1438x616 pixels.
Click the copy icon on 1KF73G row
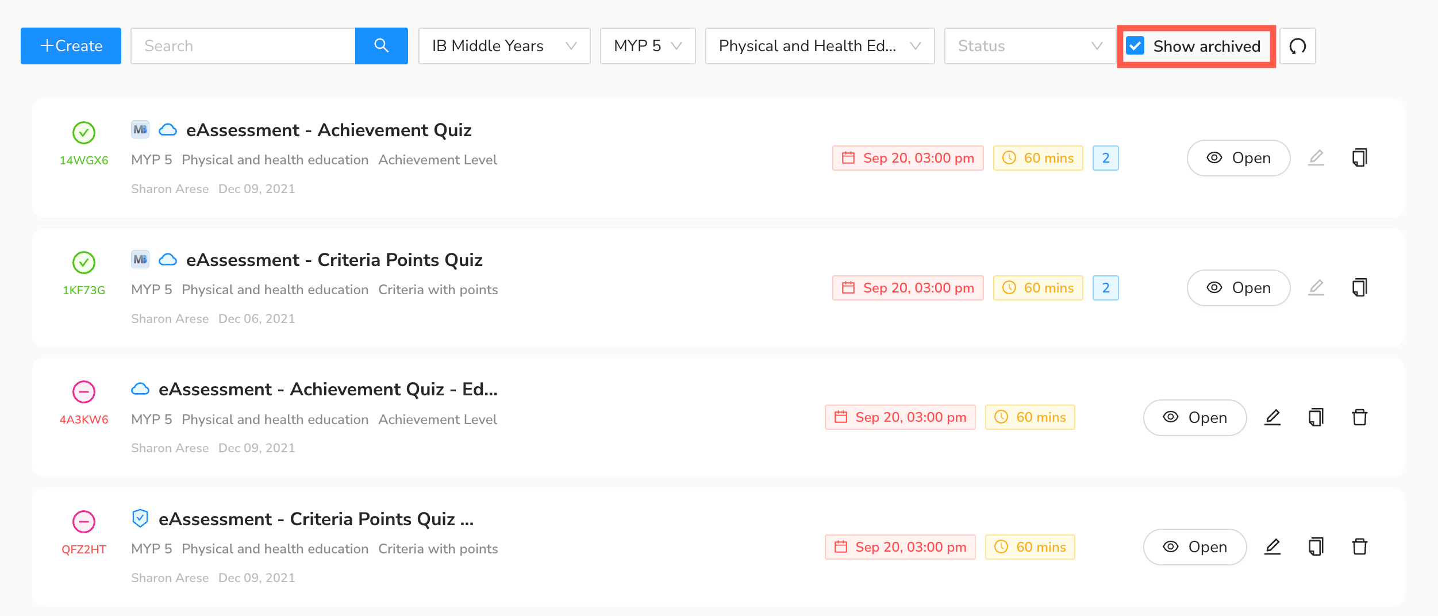pos(1360,287)
